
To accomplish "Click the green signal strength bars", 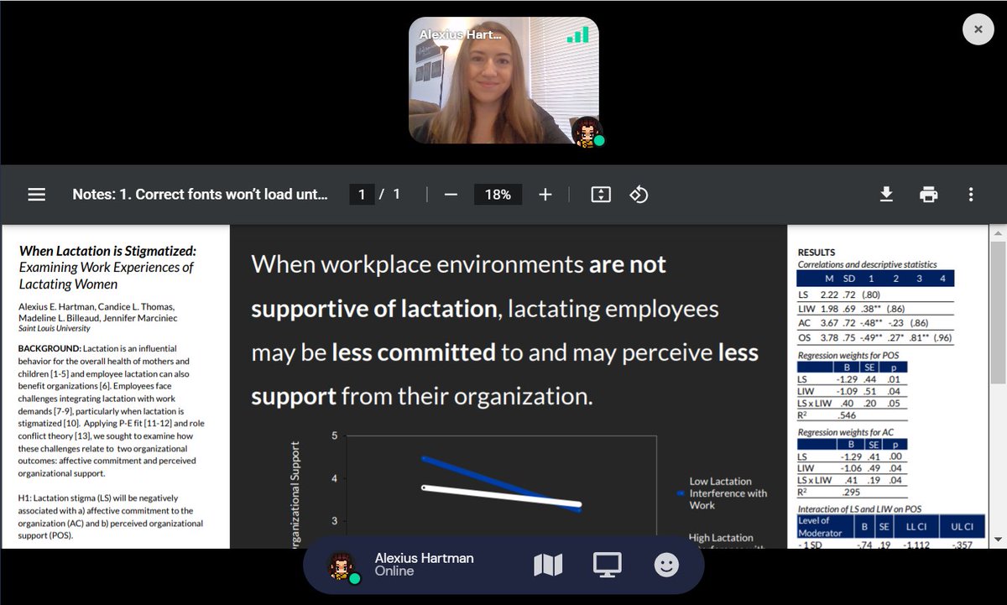I will click(x=577, y=34).
